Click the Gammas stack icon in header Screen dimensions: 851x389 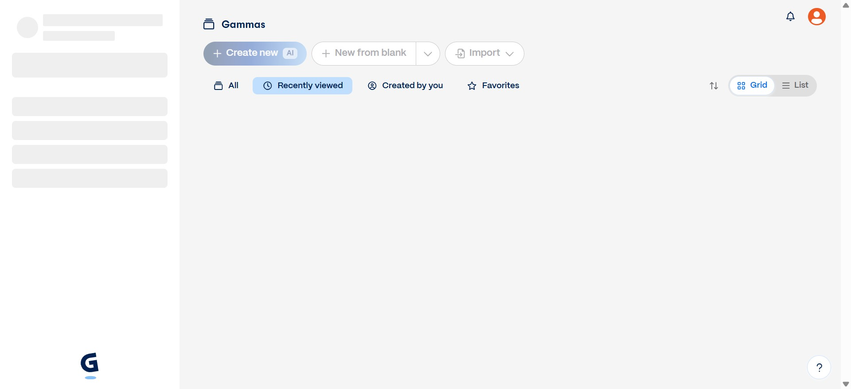pyautogui.click(x=209, y=24)
